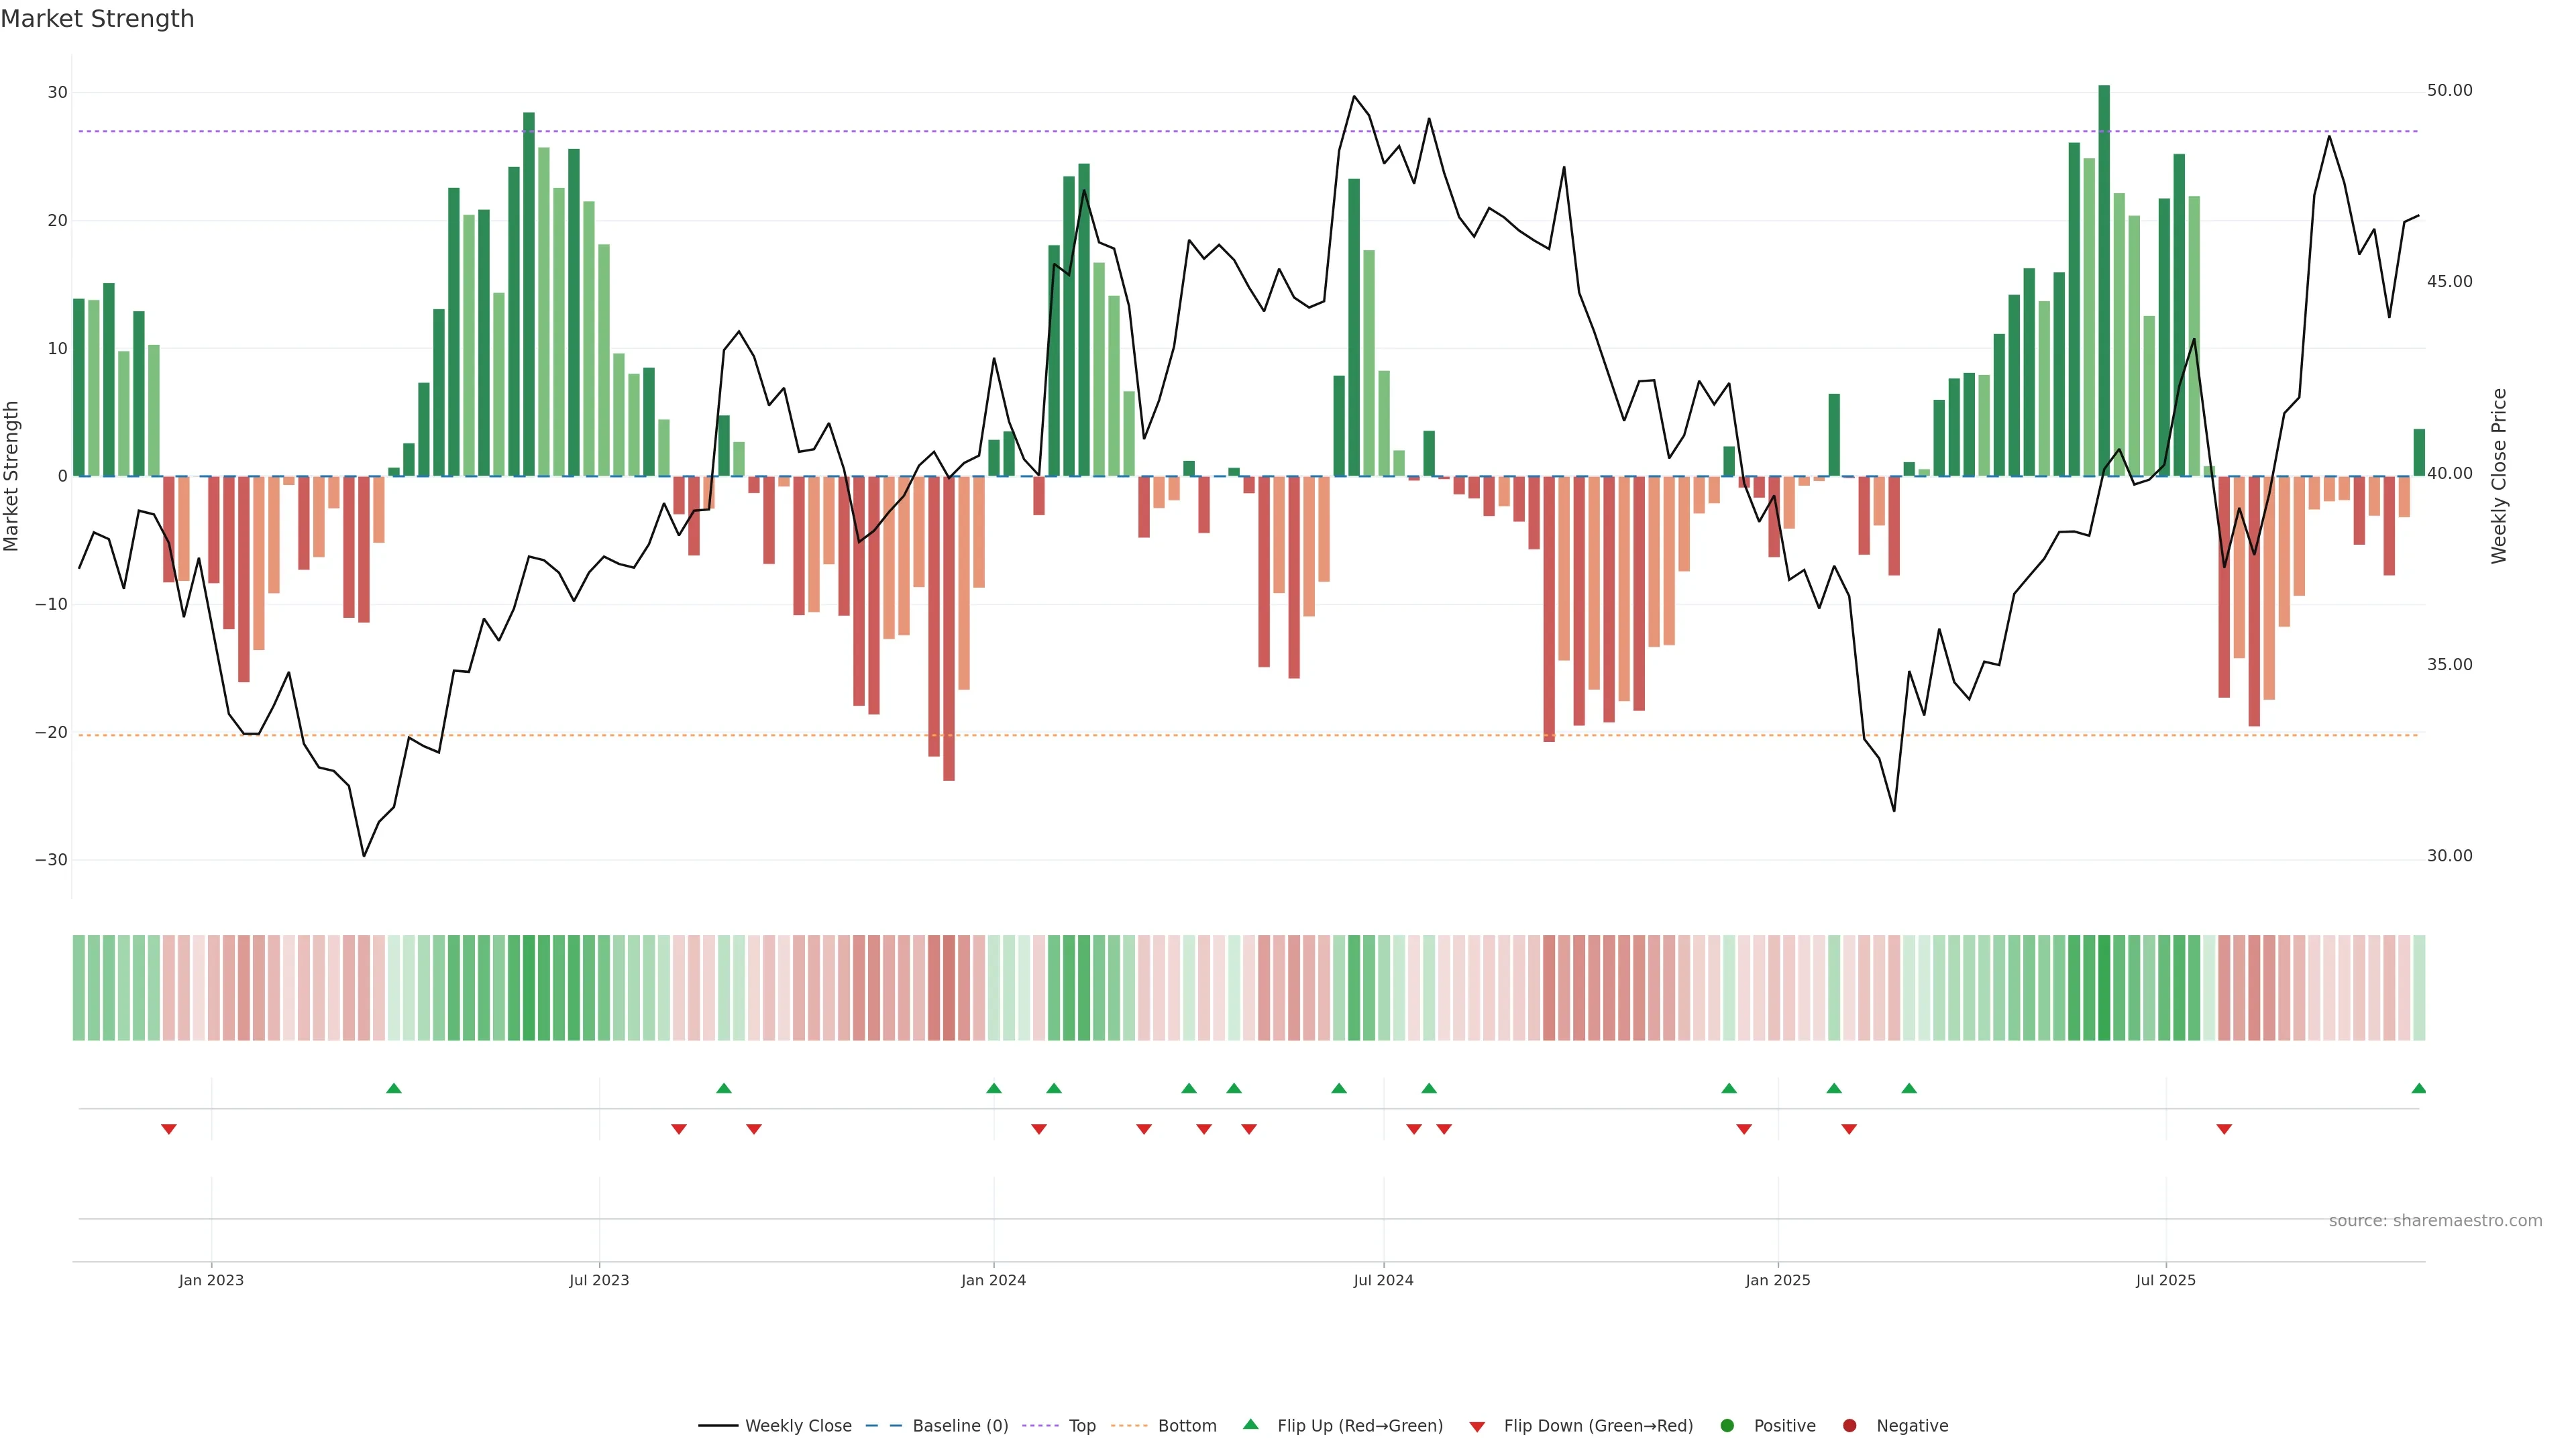Click the 'Jul 2025' x-axis label

click(x=2165, y=1280)
